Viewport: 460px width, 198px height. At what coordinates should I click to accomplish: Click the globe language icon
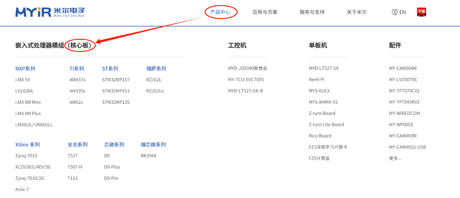395,12
